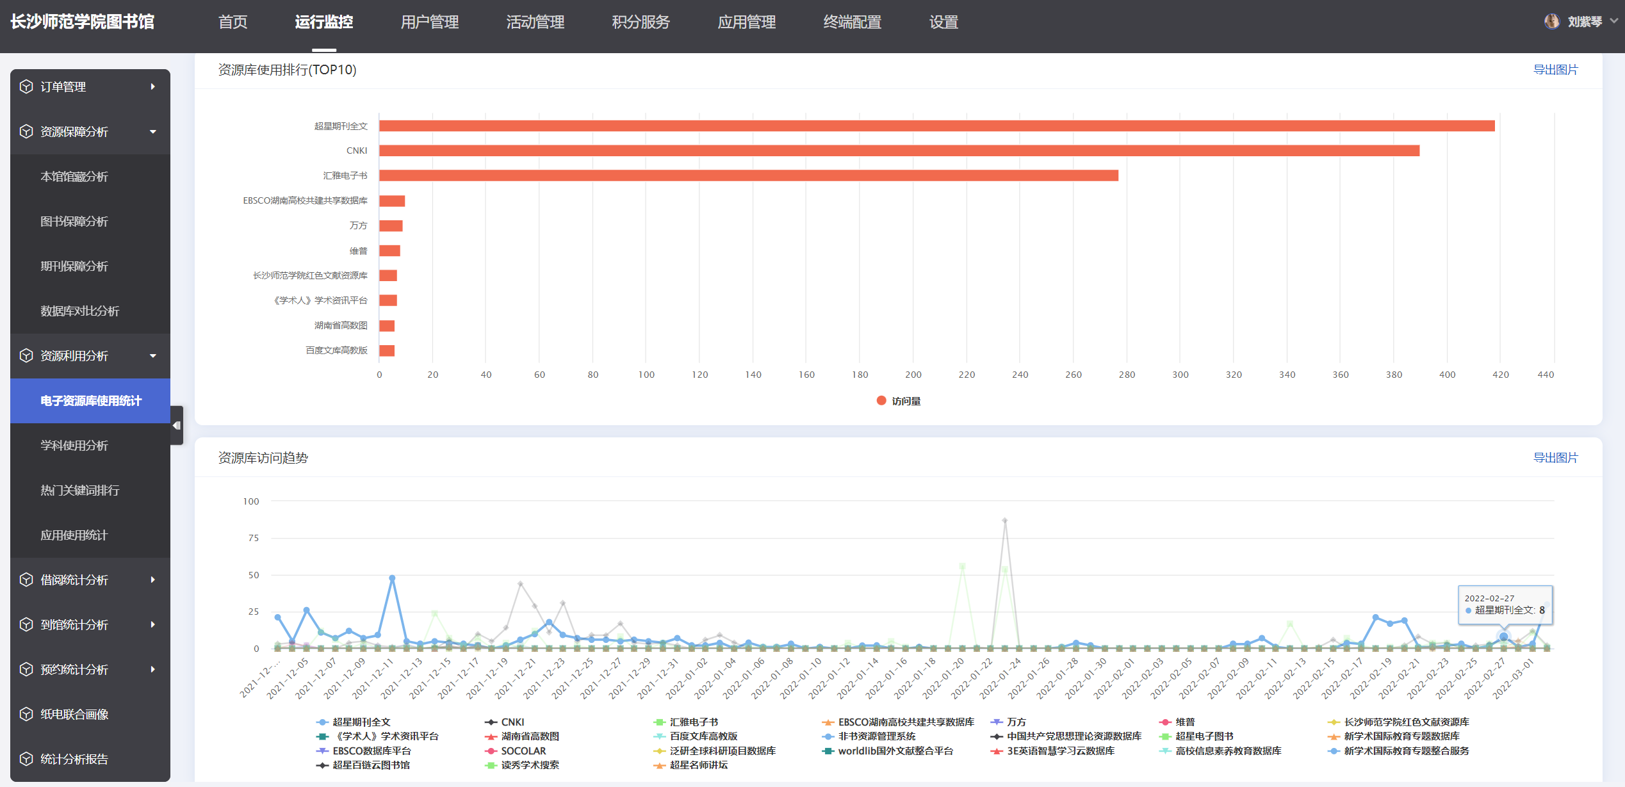Open the user dropdown arrow next to 刘紫琴

tap(1613, 21)
